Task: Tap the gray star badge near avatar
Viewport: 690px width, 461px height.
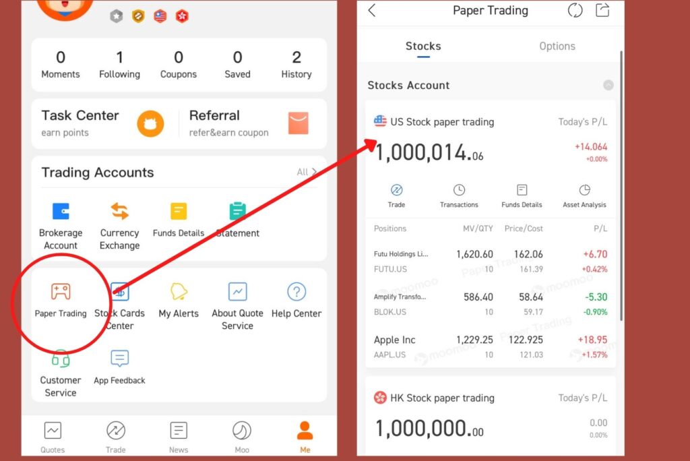Action: [x=116, y=16]
